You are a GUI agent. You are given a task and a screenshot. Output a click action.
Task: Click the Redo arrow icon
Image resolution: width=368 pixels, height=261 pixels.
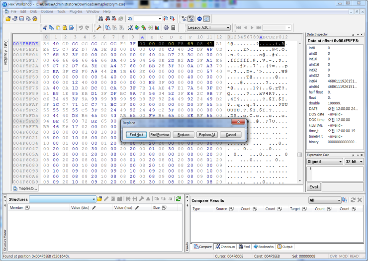click(88, 28)
